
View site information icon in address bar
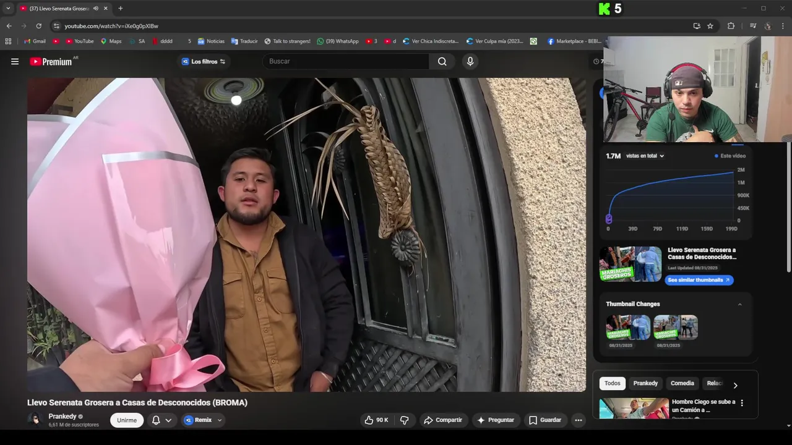click(56, 26)
